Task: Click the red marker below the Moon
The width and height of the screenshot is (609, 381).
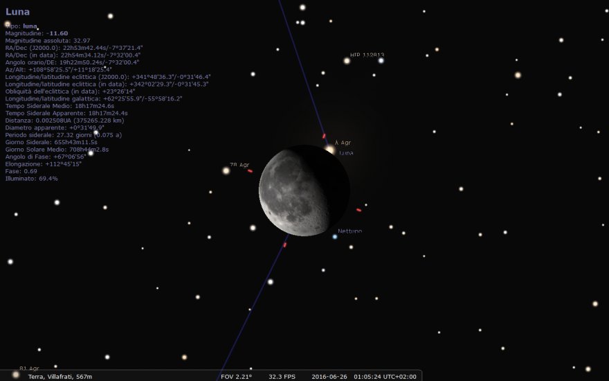Action: click(x=284, y=245)
